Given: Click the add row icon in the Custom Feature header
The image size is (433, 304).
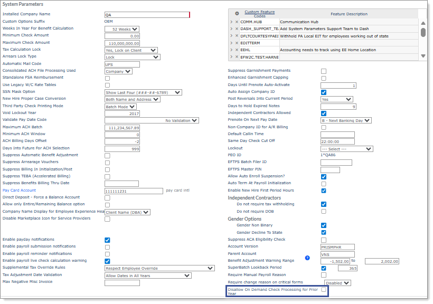Looking at the screenshot, I should [x=237, y=14].
